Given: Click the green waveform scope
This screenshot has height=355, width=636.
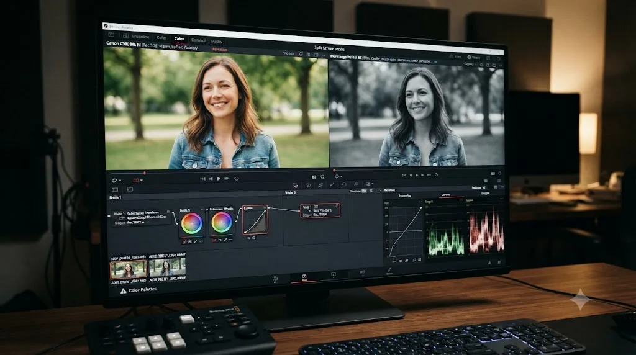Looking at the screenshot, I should 446,240.
